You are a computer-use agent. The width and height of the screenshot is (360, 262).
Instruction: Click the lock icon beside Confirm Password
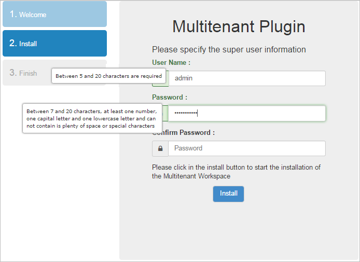pyautogui.click(x=160, y=148)
